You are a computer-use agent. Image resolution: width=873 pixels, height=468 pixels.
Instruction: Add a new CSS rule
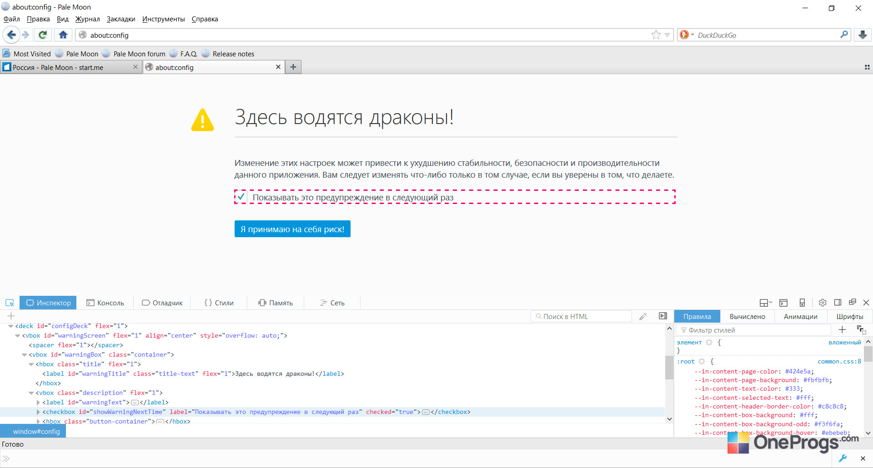(x=842, y=330)
